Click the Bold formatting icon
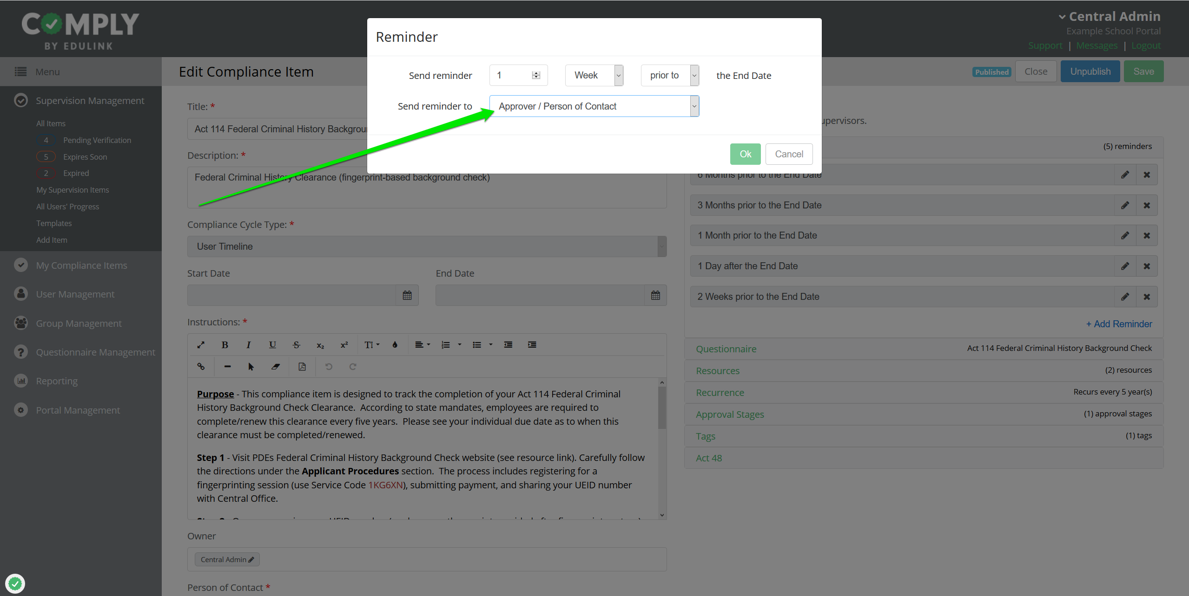1189x596 pixels. pyautogui.click(x=225, y=344)
